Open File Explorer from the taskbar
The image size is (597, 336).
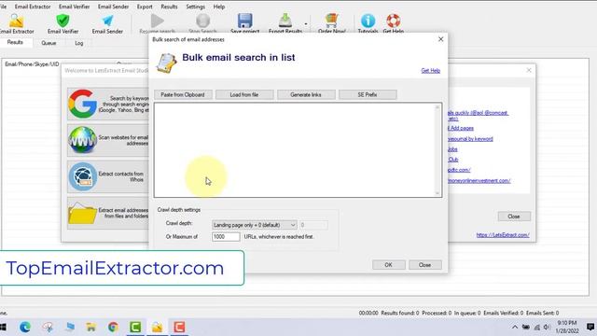click(x=91, y=327)
